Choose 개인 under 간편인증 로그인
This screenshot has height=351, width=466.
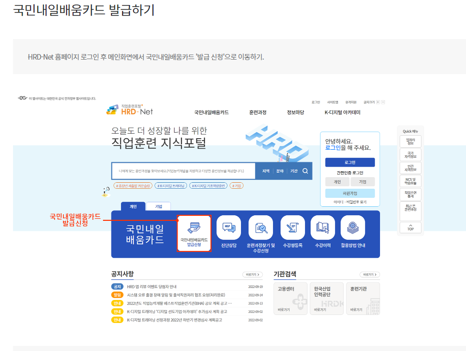337,182
